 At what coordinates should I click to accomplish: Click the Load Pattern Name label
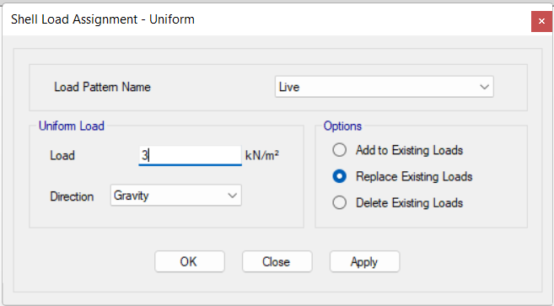tap(102, 87)
